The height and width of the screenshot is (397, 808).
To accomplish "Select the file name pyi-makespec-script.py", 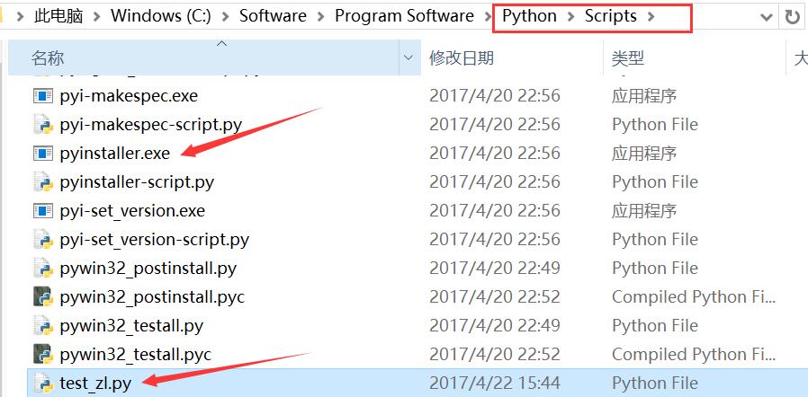I will [151, 125].
